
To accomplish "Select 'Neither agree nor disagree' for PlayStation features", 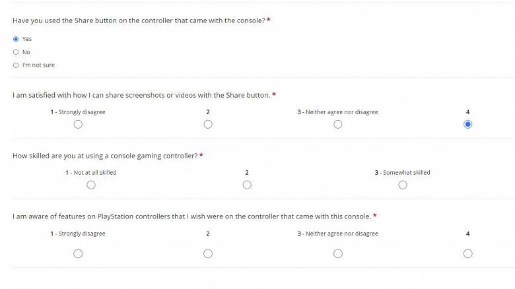I will tap(338, 253).
